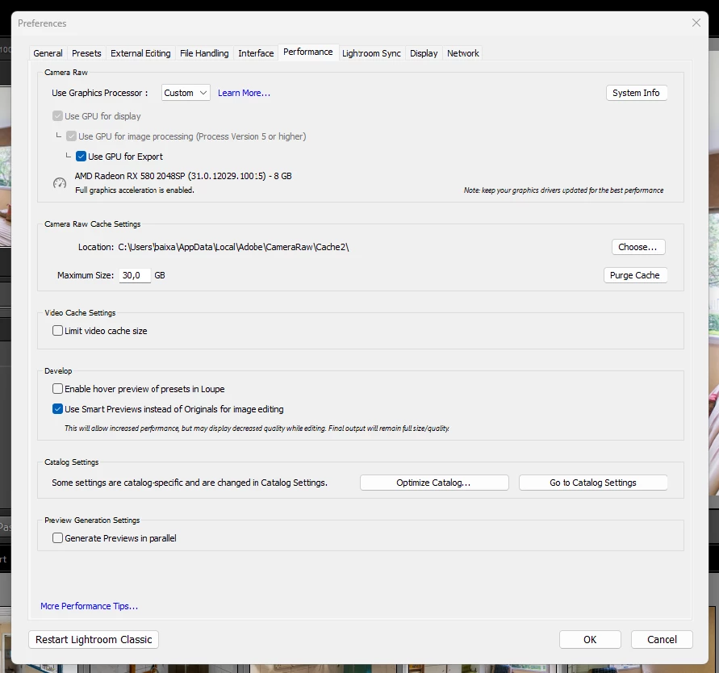Switch to the Presets tab
719x673 pixels.
[x=86, y=53]
